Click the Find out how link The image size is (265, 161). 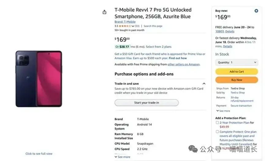[x=178, y=58]
